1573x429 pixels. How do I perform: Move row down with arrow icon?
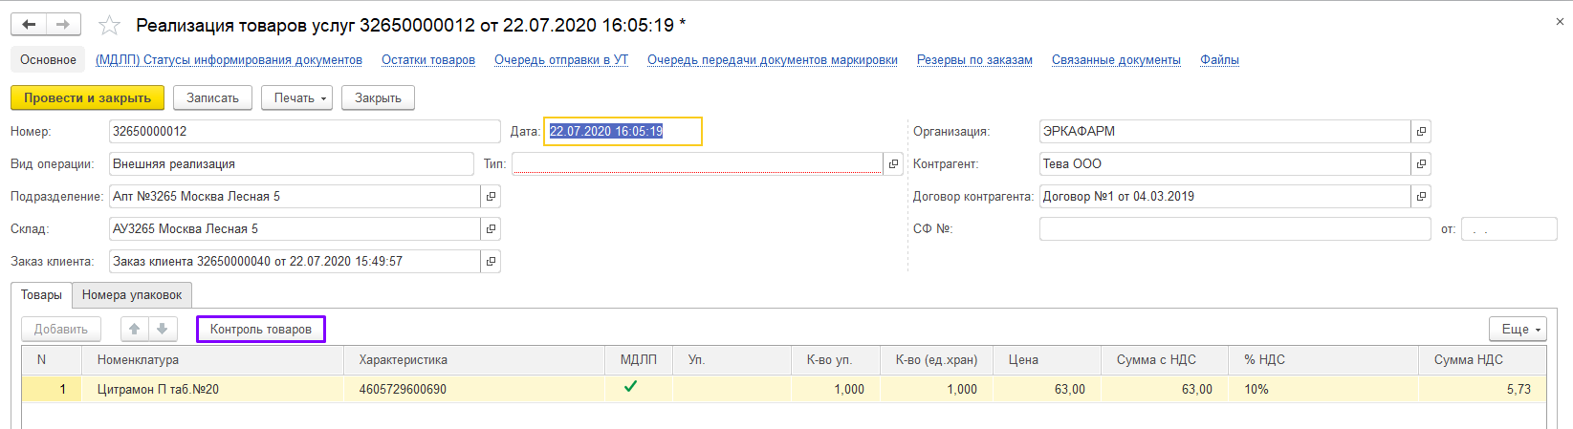click(162, 329)
